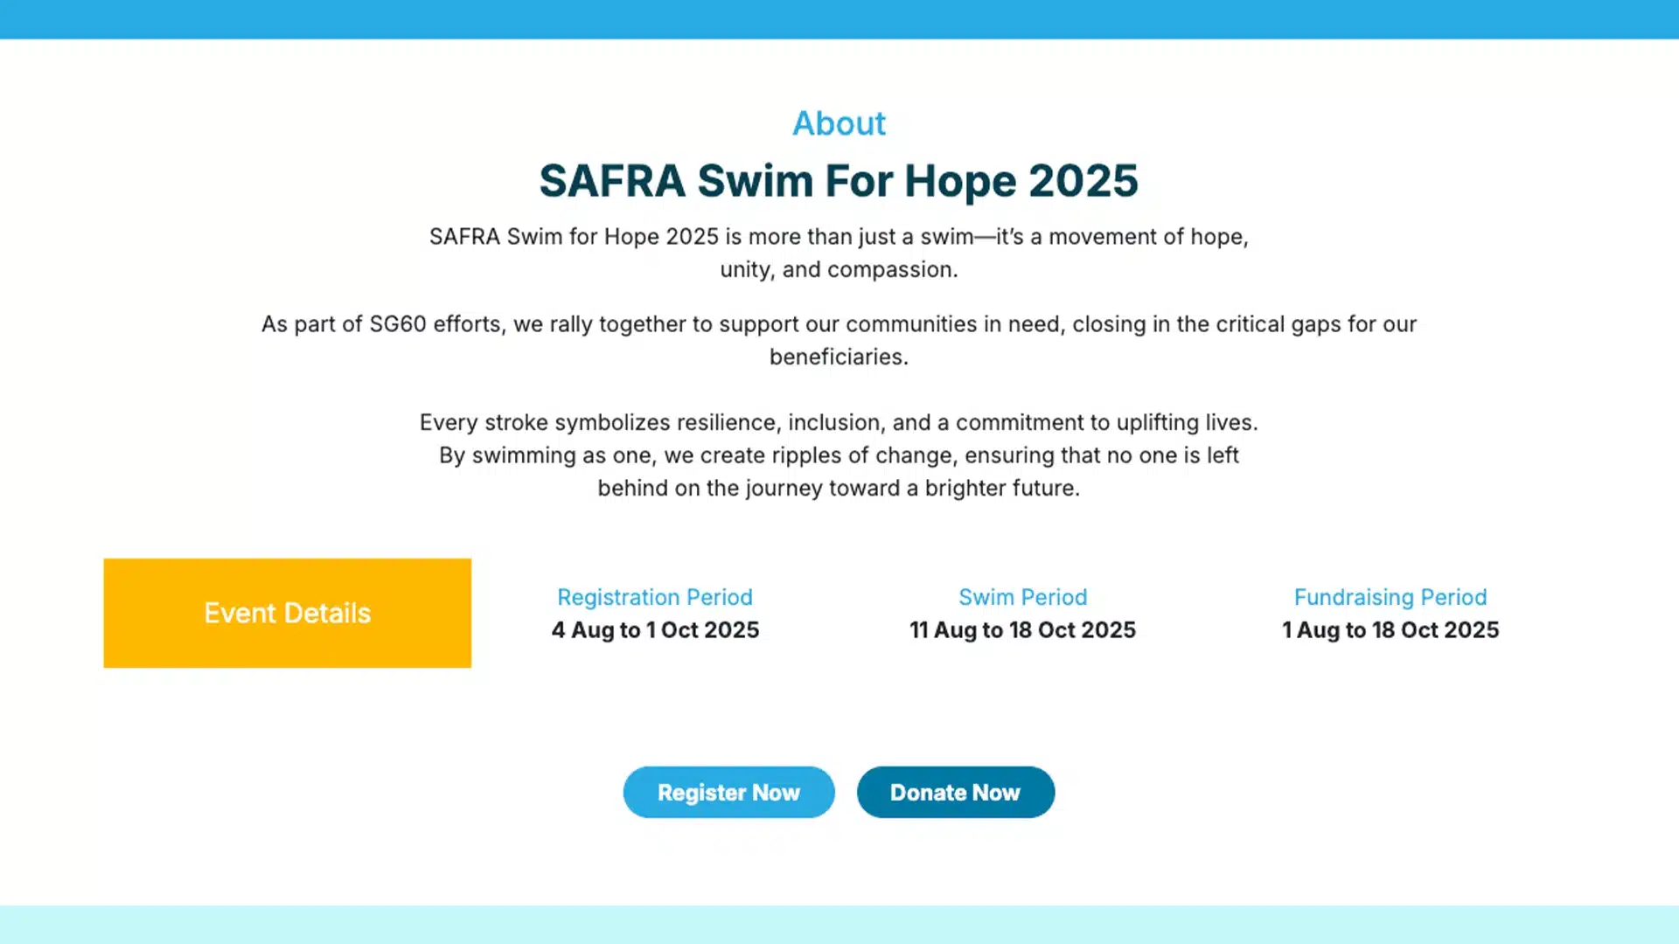
Task: Select the yellow Event Details box
Action: pyautogui.click(x=287, y=613)
